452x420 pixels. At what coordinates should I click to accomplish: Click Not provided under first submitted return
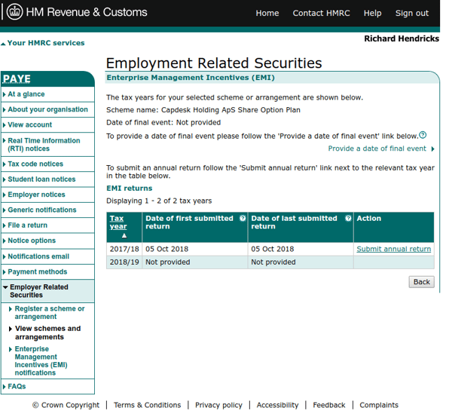coord(167,262)
